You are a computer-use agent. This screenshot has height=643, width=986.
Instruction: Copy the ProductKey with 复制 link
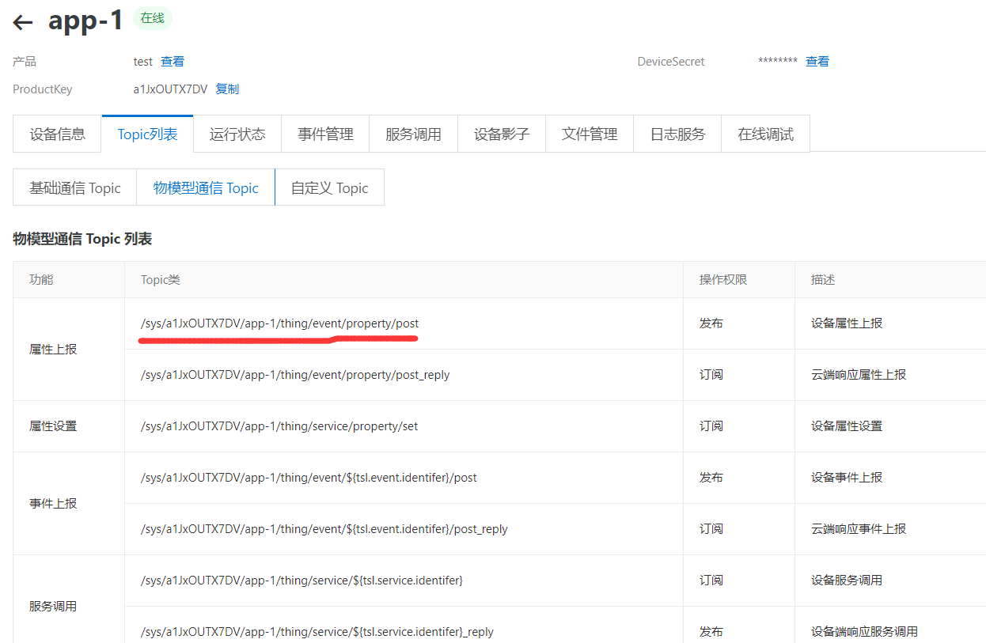click(x=227, y=89)
